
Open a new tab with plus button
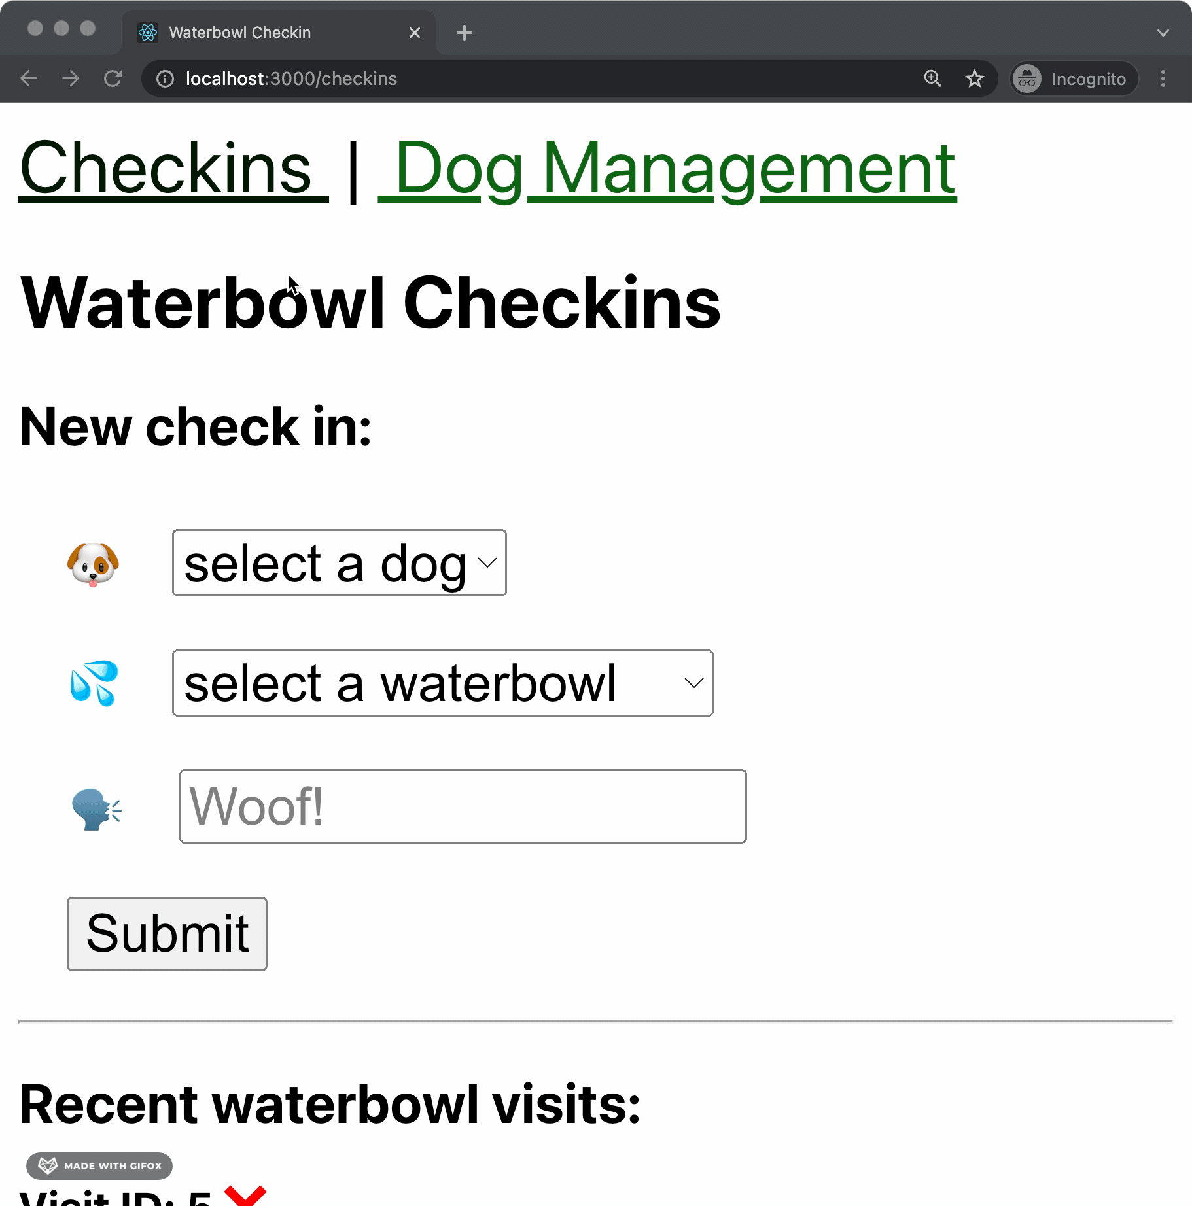[x=464, y=33]
